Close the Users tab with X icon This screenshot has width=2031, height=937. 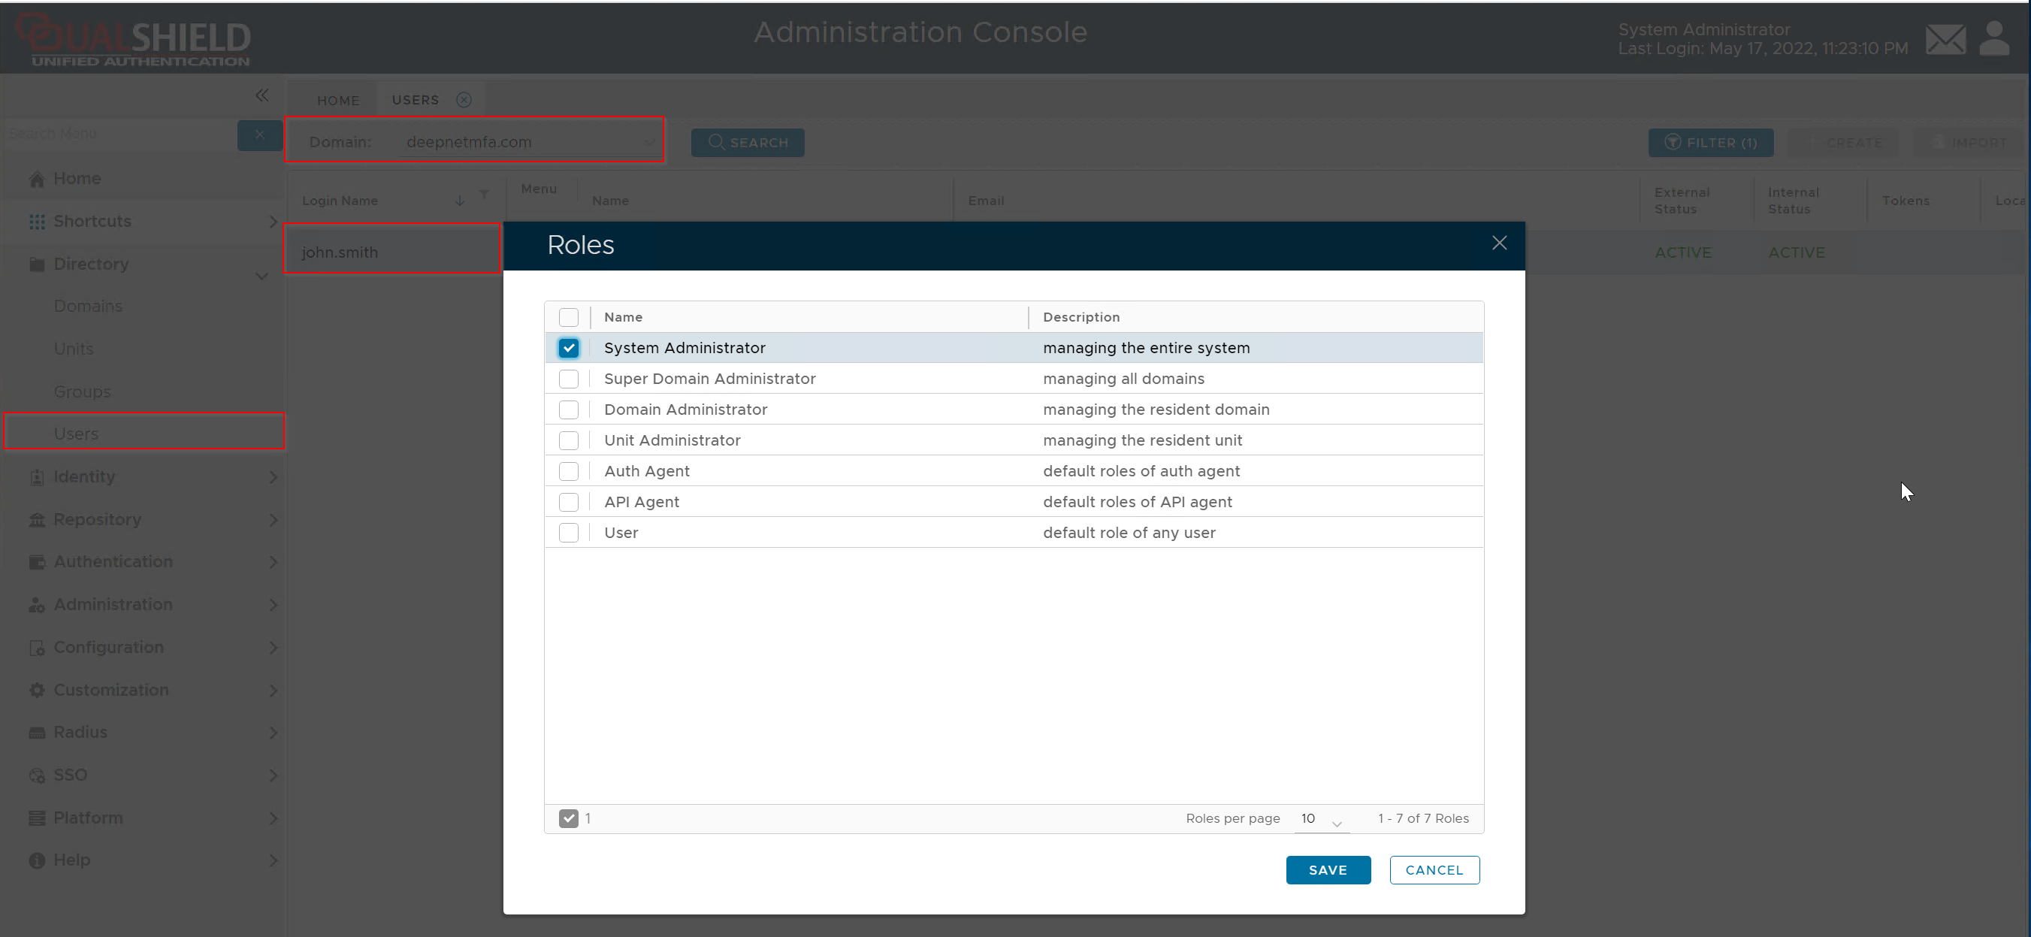464,99
